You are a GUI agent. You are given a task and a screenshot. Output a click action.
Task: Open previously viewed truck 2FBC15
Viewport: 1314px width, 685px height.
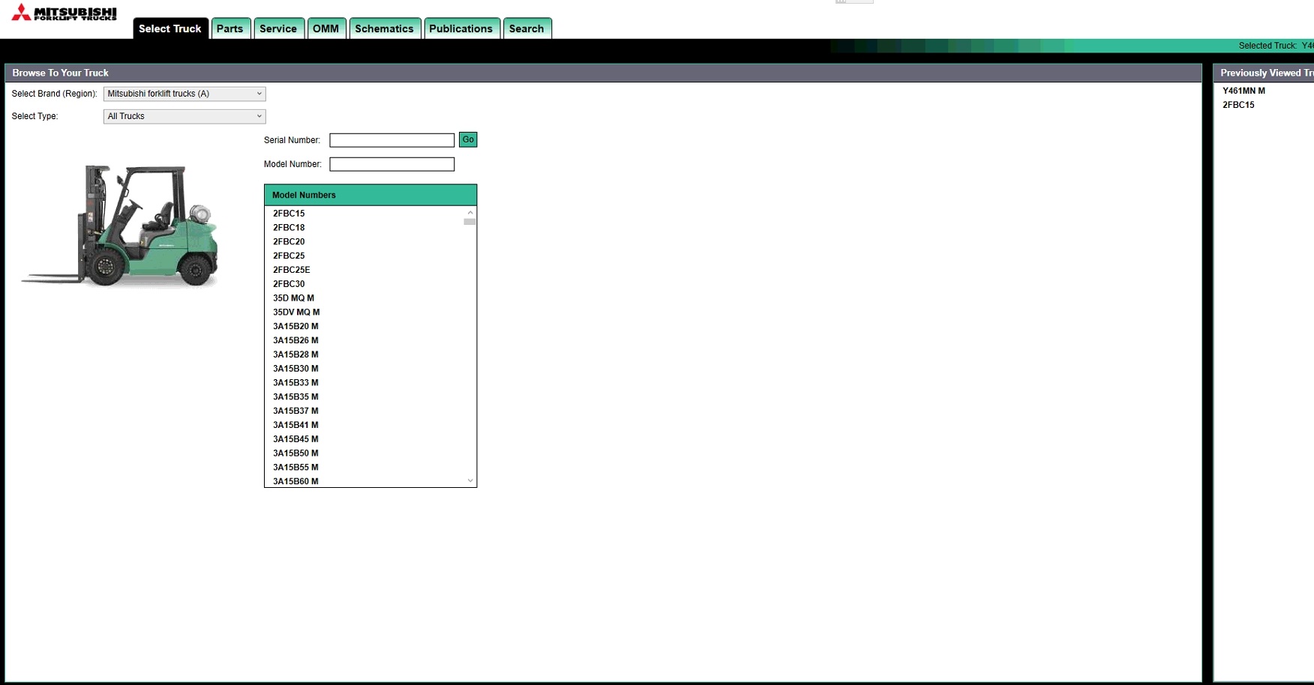click(1238, 105)
